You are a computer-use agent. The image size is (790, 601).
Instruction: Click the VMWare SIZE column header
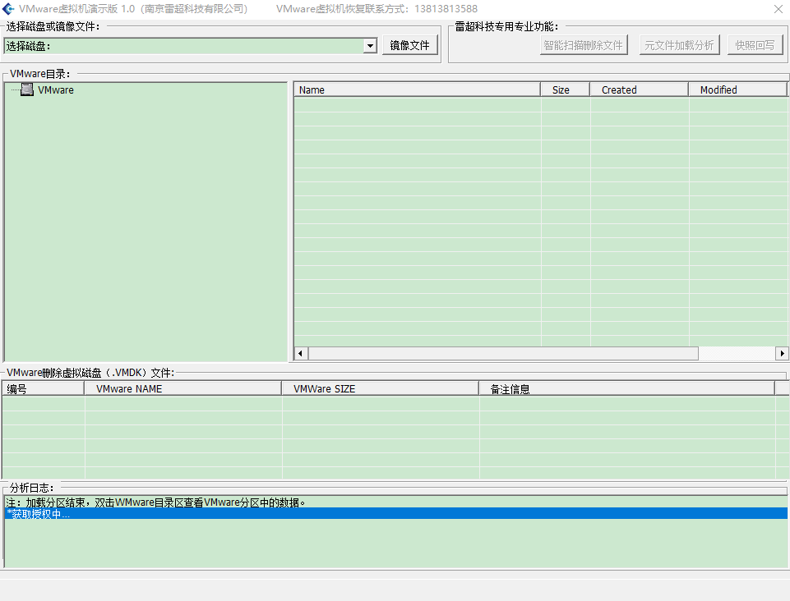381,388
